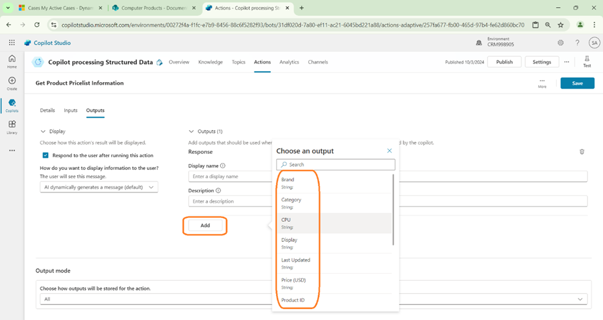Open the Library sidebar icon
Image resolution: width=603 pixels, height=320 pixels.
(12, 127)
